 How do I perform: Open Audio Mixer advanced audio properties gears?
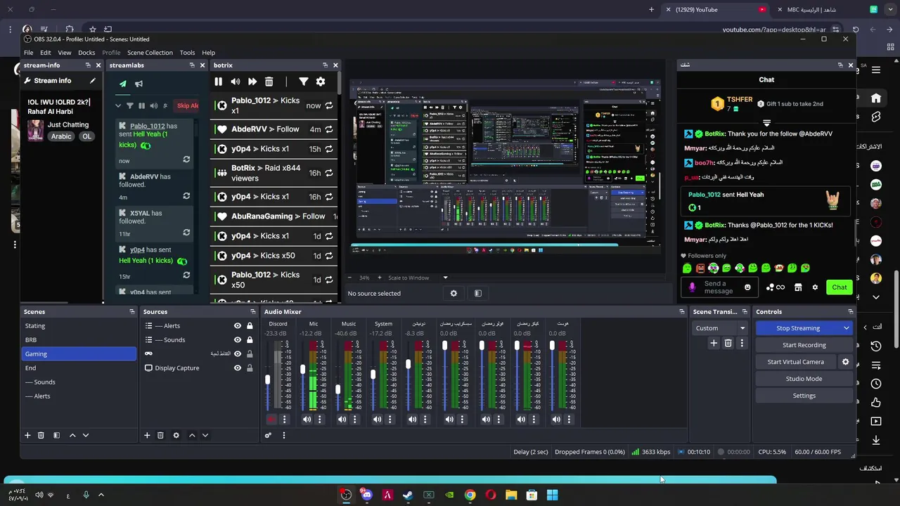[x=268, y=435]
